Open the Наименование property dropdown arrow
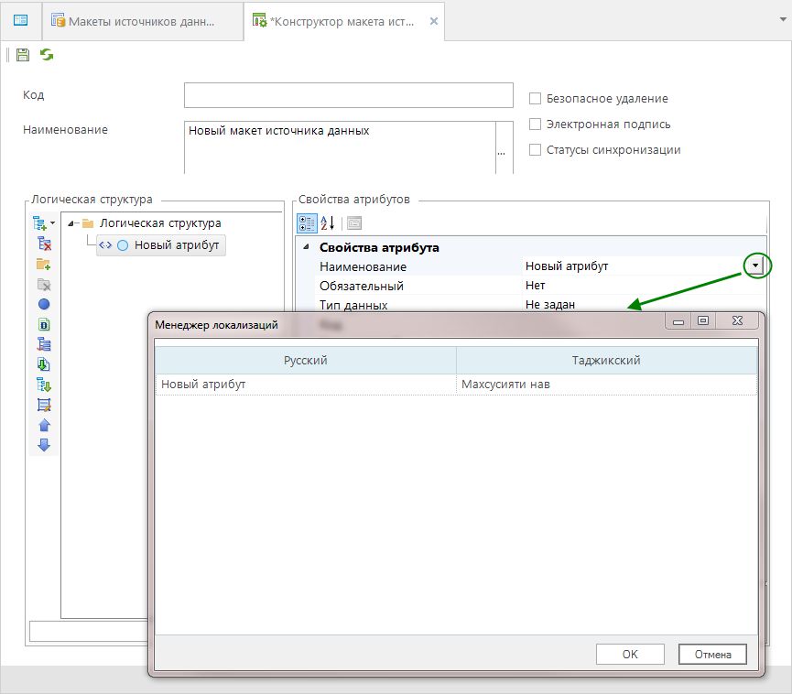The height and width of the screenshot is (694, 792). point(755,266)
